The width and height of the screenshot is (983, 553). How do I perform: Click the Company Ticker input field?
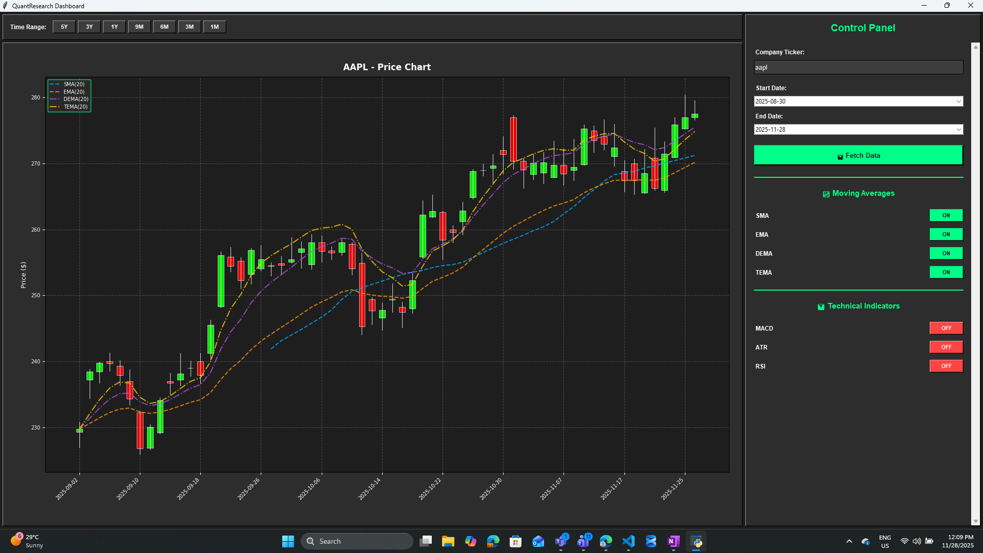pos(858,67)
